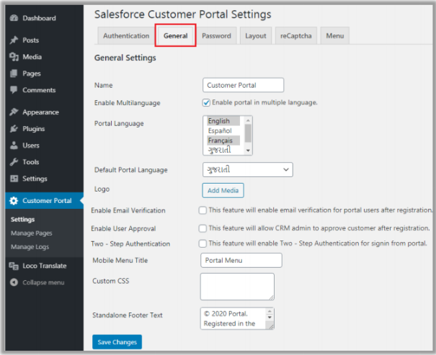
Task: Enable the email verification checkbox
Action: (x=203, y=210)
